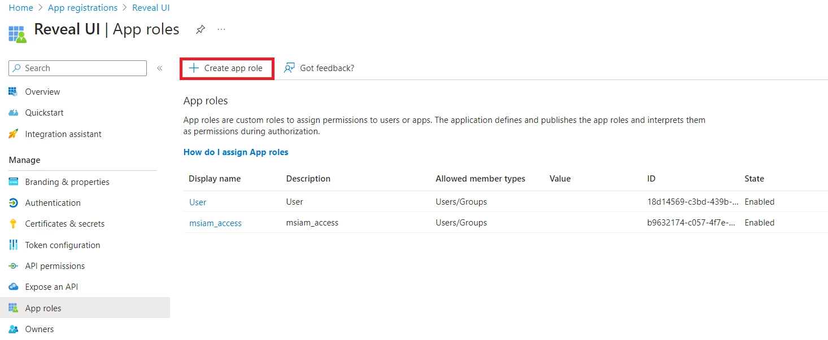
Task: Pin the App roles page
Action: pyautogui.click(x=201, y=29)
